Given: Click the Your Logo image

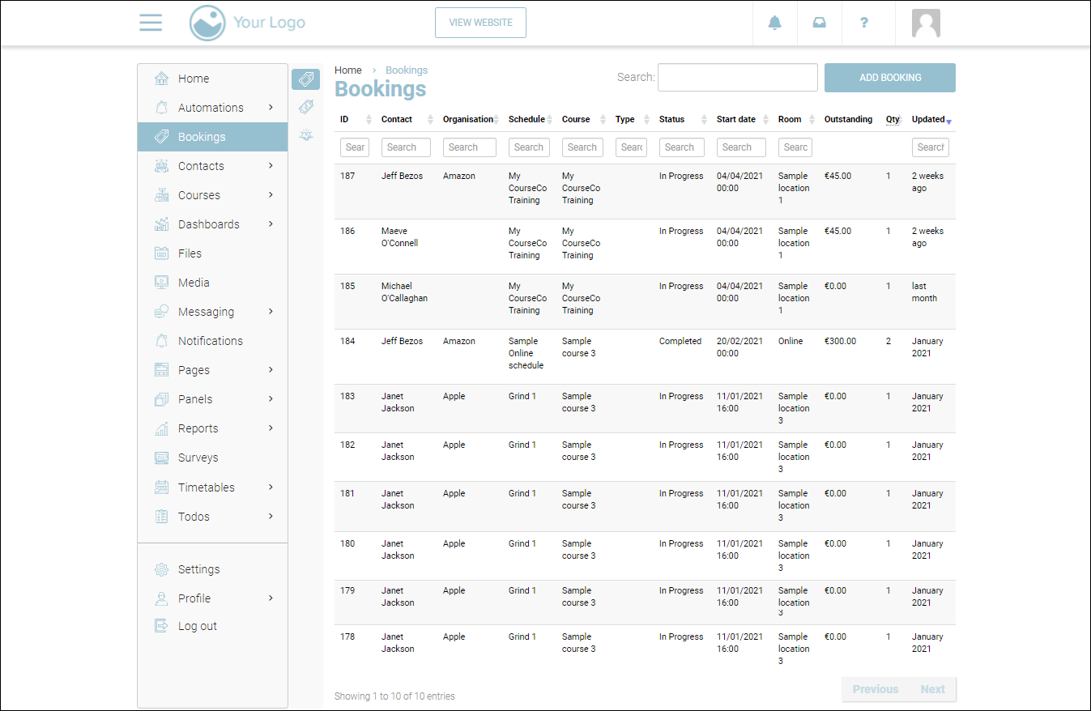Looking at the screenshot, I should 248,23.
